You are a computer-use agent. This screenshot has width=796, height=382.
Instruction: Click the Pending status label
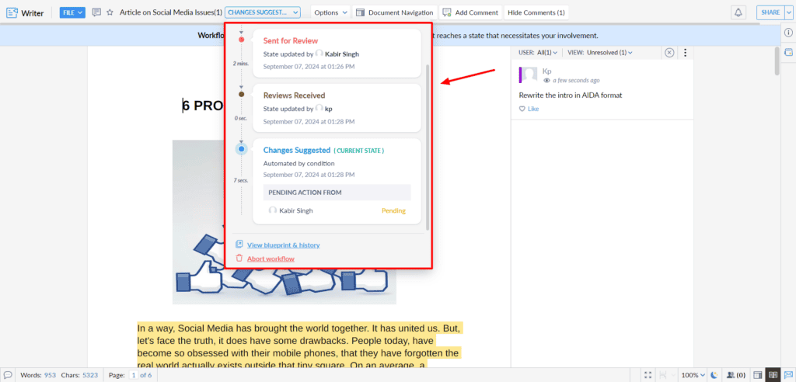click(393, 210)
